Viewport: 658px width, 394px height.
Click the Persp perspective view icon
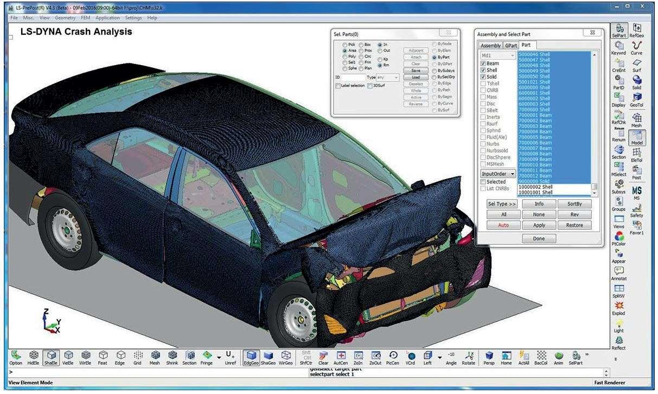tap(489, 358)
